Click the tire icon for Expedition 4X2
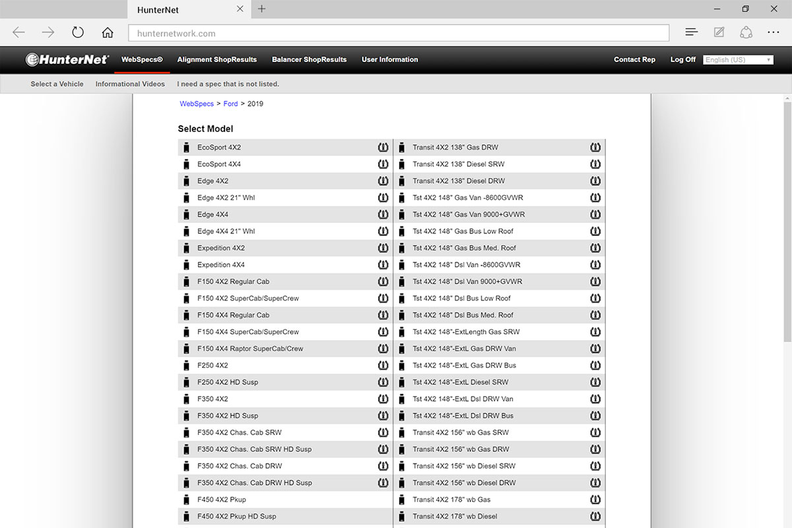The width and height of the screenshot is (792, 528). 383,248
